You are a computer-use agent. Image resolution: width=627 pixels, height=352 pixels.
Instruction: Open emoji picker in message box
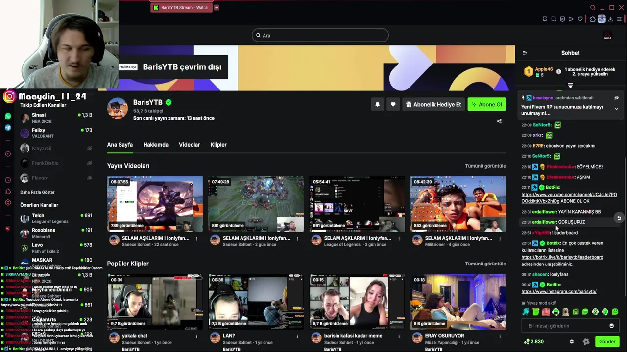tap(611, 326)
